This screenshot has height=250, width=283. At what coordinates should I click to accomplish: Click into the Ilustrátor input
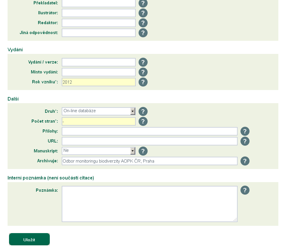(98, 13)
